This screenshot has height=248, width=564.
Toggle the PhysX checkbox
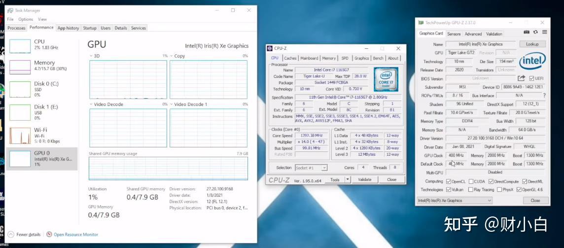point(499,189)
